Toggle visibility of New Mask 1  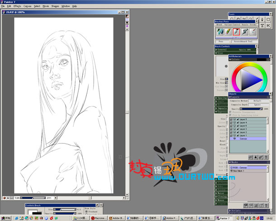(232, 171)
